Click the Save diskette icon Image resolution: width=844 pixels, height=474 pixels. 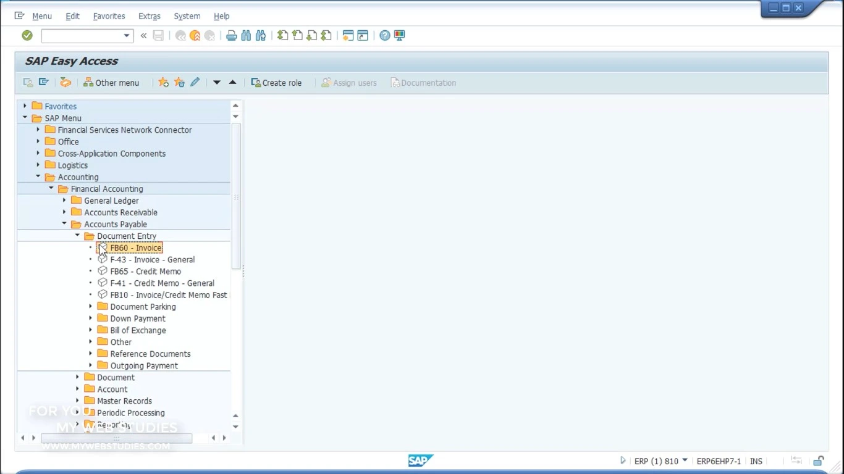click(158, 36)
